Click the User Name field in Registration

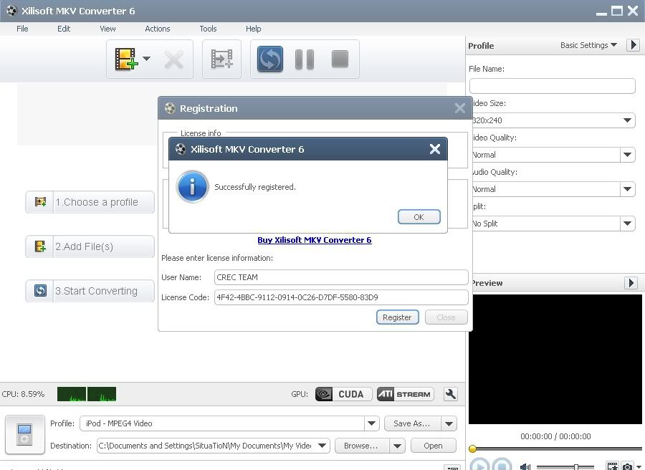coord(341,277)
